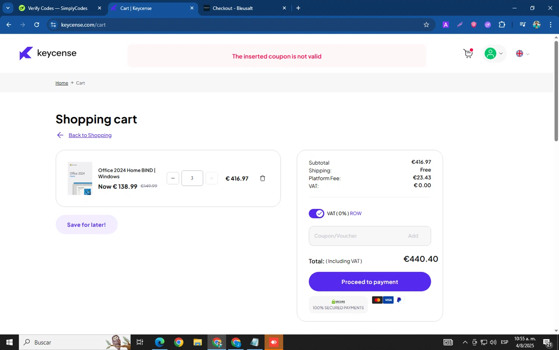
Task: Close the Verify Codes tab
Action: 100,8
